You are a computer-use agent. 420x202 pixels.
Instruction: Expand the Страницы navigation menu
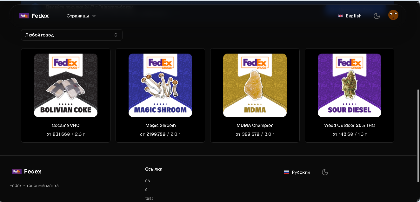81,16
